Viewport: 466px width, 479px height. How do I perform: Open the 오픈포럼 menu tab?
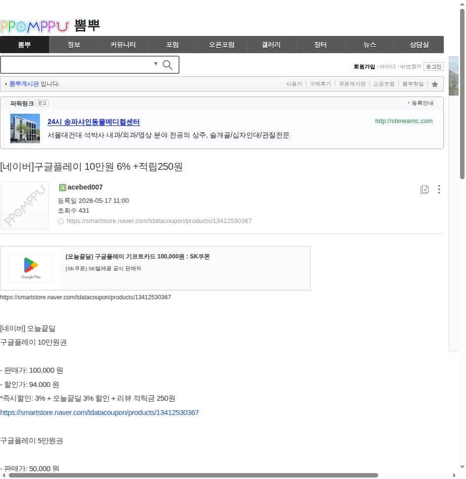point(222,45)
